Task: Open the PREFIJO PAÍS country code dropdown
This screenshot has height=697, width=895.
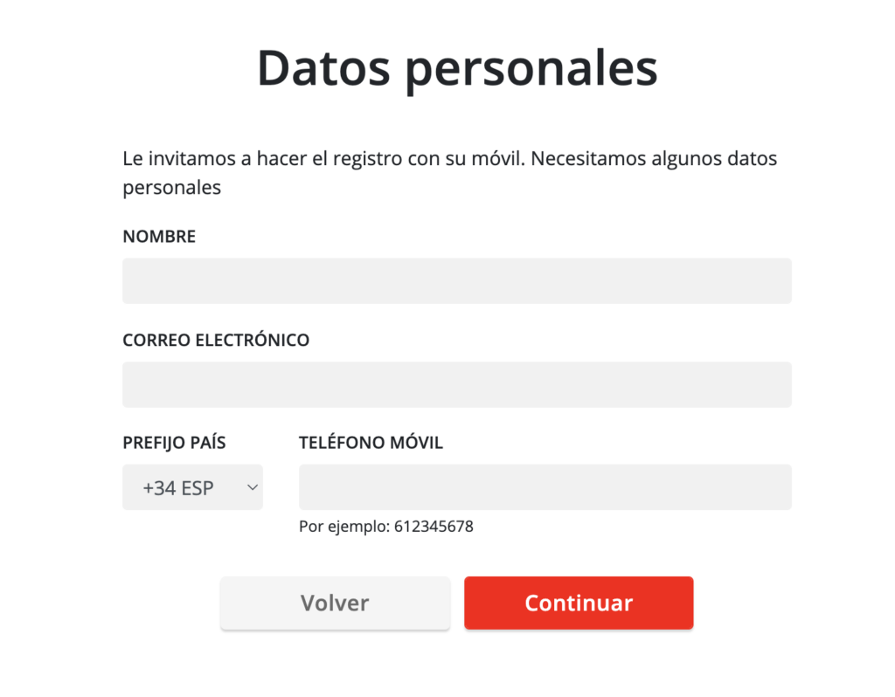Action: coord(192,487)
